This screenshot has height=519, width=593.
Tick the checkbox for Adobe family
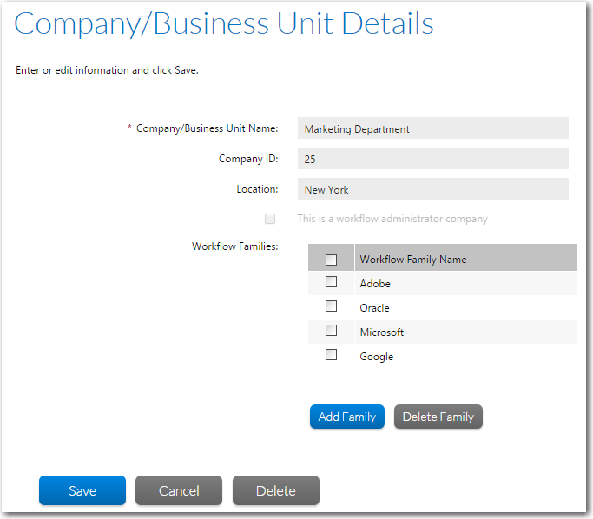331,282
